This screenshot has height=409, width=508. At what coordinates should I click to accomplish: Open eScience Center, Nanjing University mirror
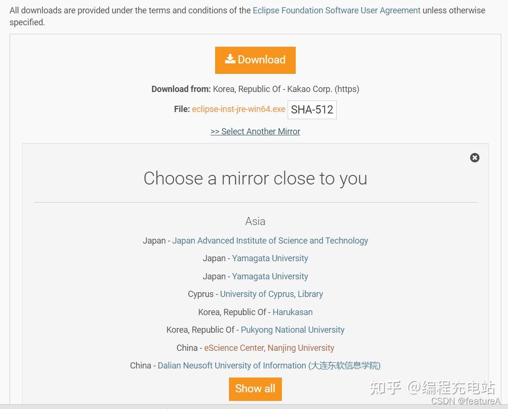269,348
